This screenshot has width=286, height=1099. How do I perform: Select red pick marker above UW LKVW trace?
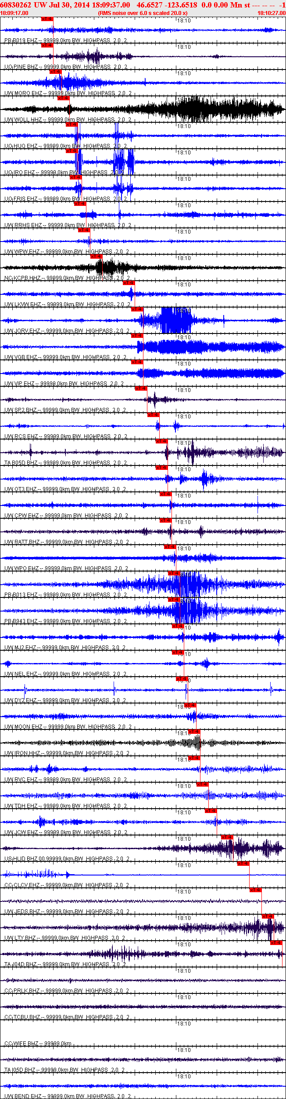(x=129, y=283)
